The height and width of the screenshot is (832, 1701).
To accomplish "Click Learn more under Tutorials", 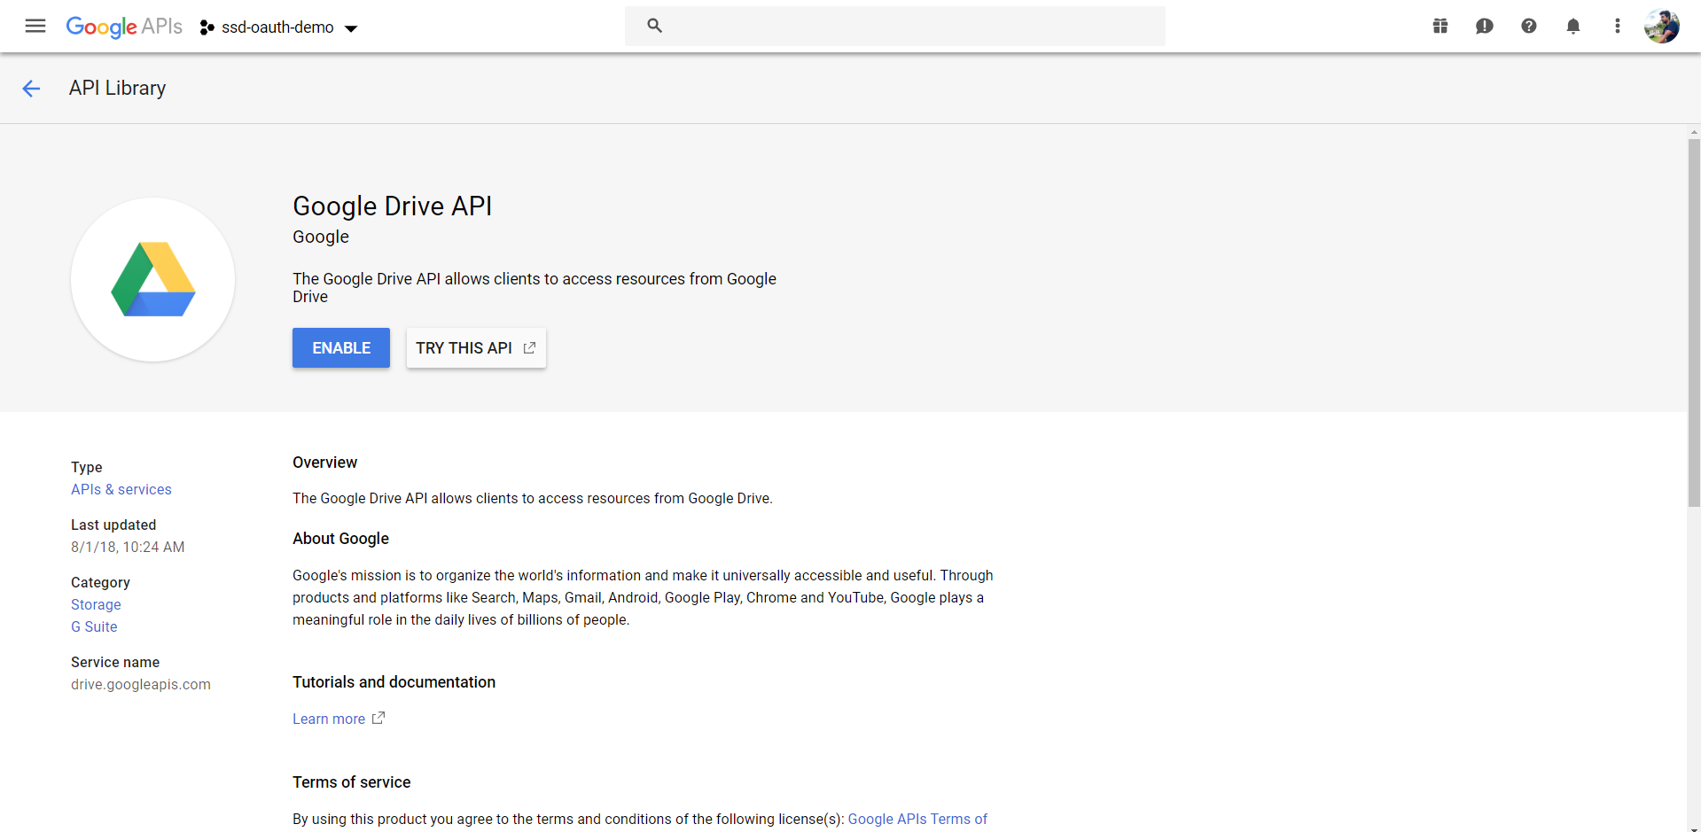I will [329, 719].
